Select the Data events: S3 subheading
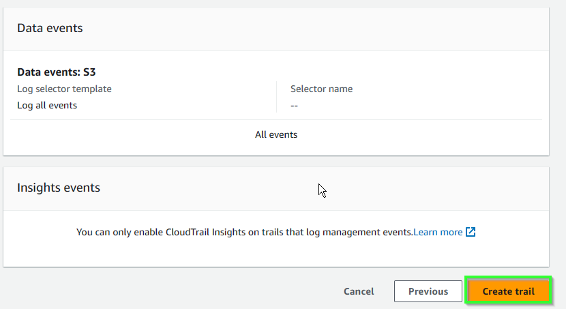 [57, 72]
